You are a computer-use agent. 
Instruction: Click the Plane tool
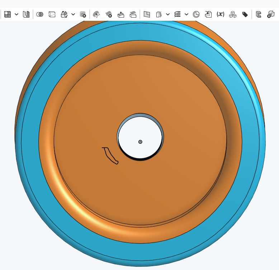(147, 14)
